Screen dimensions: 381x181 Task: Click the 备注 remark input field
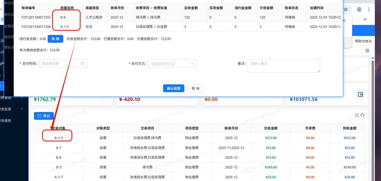click(284, 66)
